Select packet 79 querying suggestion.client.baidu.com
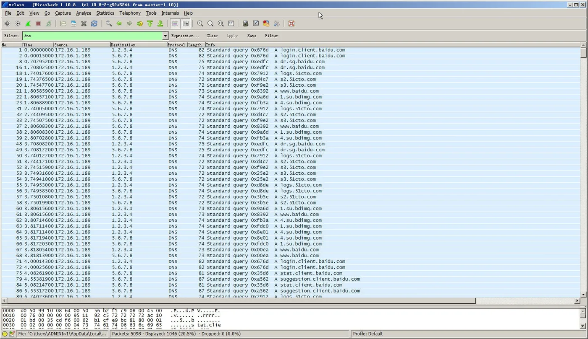The image size is (588, 339). (291, 279)
